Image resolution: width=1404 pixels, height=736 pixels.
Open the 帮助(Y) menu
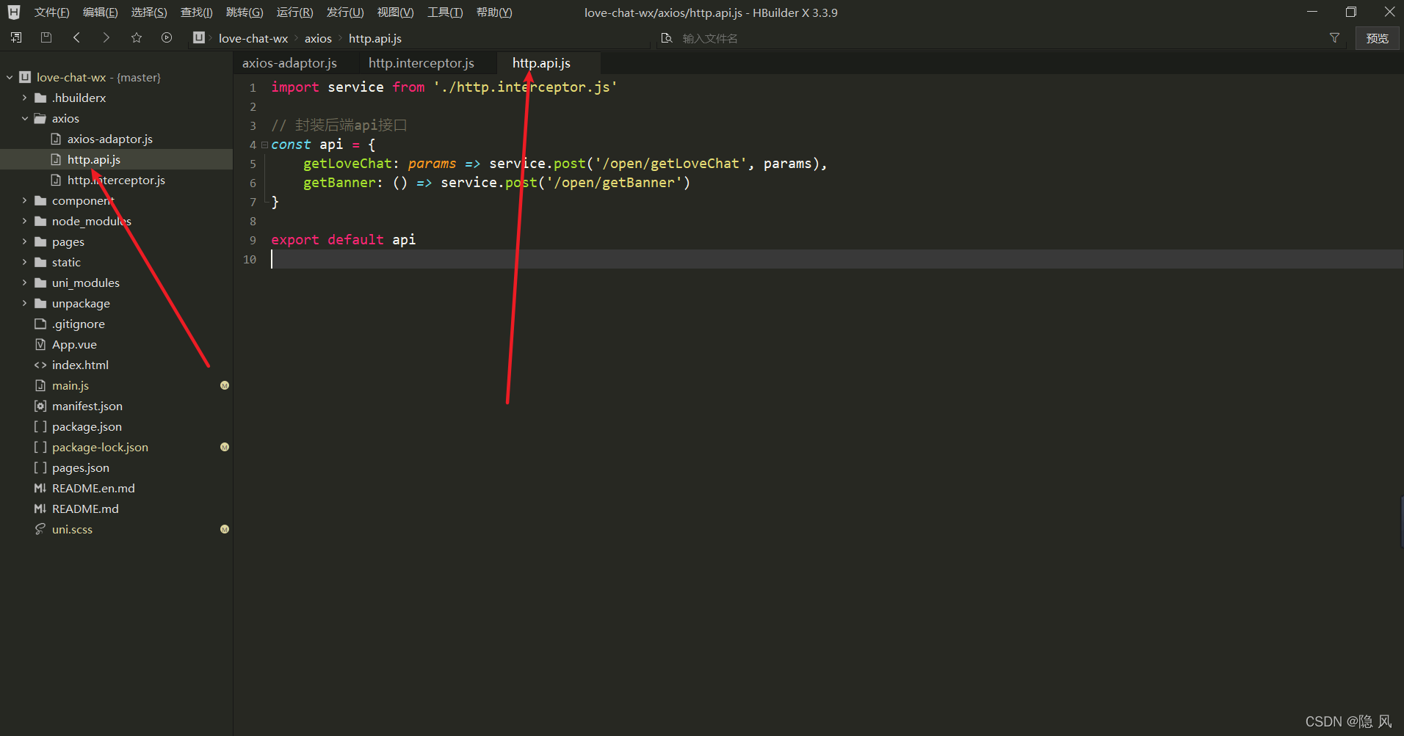point(494,12)
